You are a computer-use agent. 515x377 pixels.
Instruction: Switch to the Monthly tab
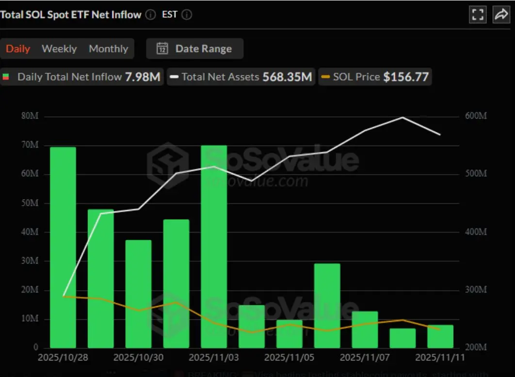[109, 49]
